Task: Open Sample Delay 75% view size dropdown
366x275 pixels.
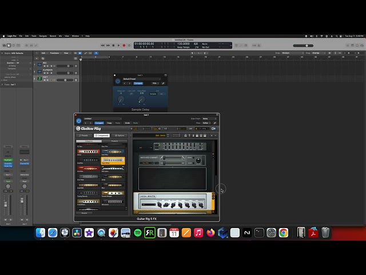Action: point(156,83)
